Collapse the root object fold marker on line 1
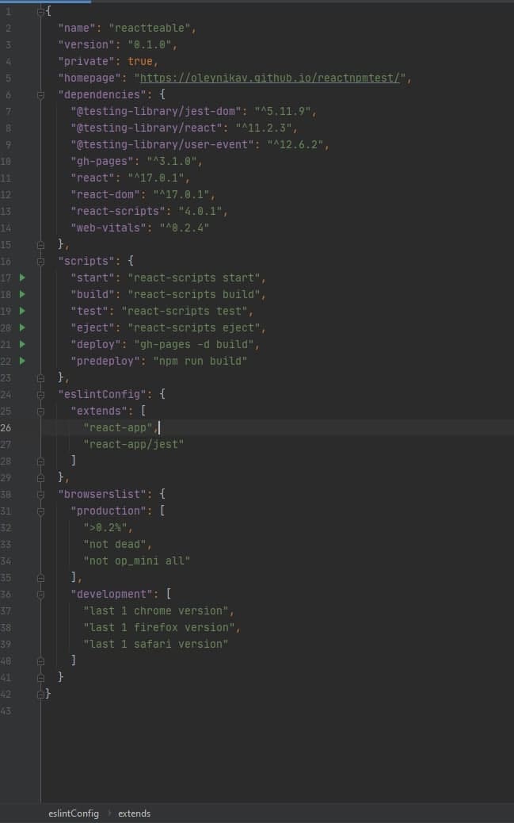The width and height of the screenshot is (514, 823). [x=41, y=11]
